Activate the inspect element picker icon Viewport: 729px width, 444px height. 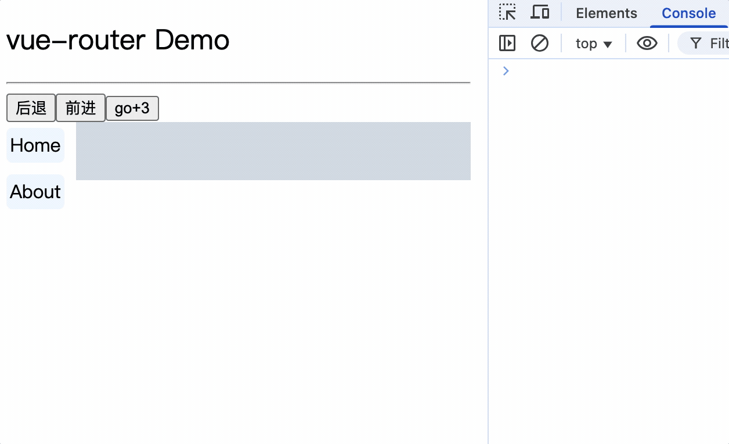point(507,12)
